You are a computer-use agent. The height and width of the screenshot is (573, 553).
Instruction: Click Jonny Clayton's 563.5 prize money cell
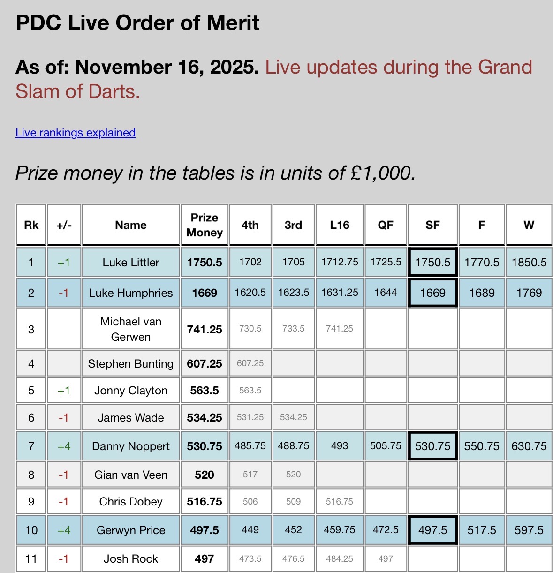tap(205, 391)
